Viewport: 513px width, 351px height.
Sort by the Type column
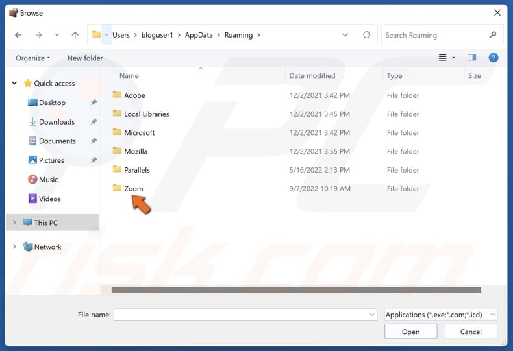pyautogui.click(x=394, y=75)
